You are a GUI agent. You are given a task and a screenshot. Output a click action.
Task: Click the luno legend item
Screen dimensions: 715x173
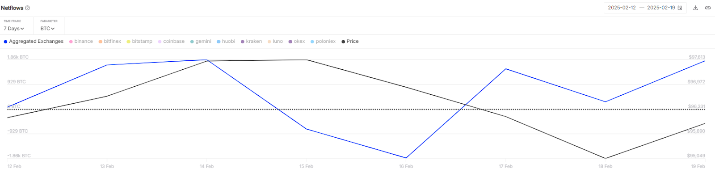click(x=275, y=41)
